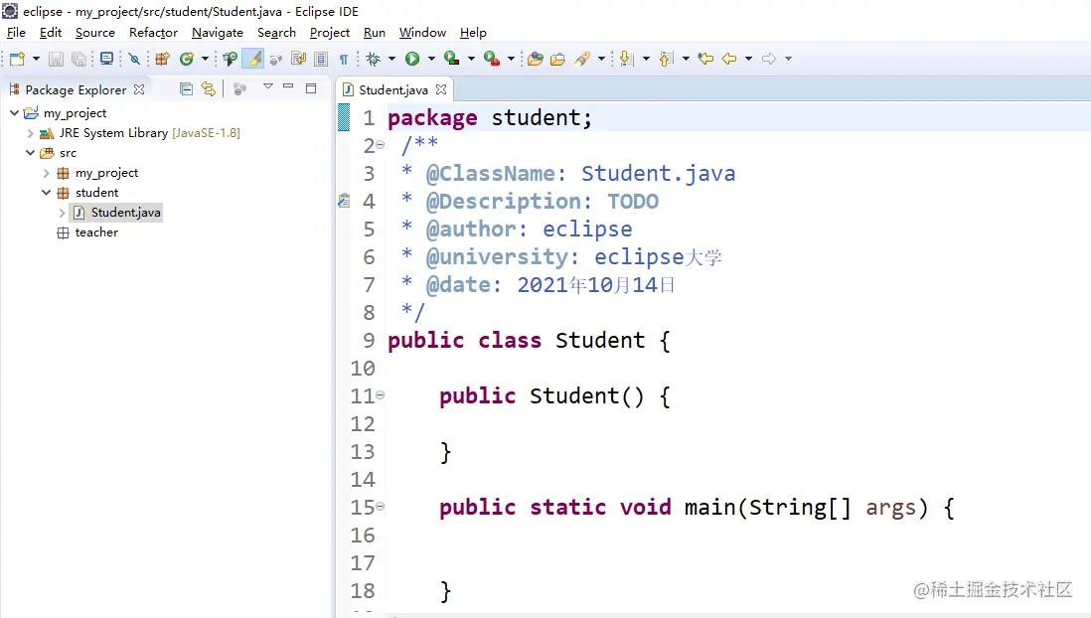
Task: Open the File menu
Action: pos(16,33)
